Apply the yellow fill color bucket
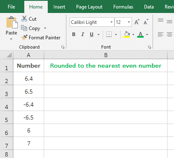The image size is (174, 158). click(x=127, y=34)
